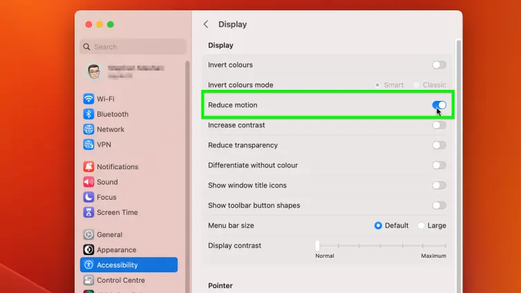This screenshot has width=521, height=293.
Task: Click the 'Reduce motion' label
Action: (x=233, y=105)
